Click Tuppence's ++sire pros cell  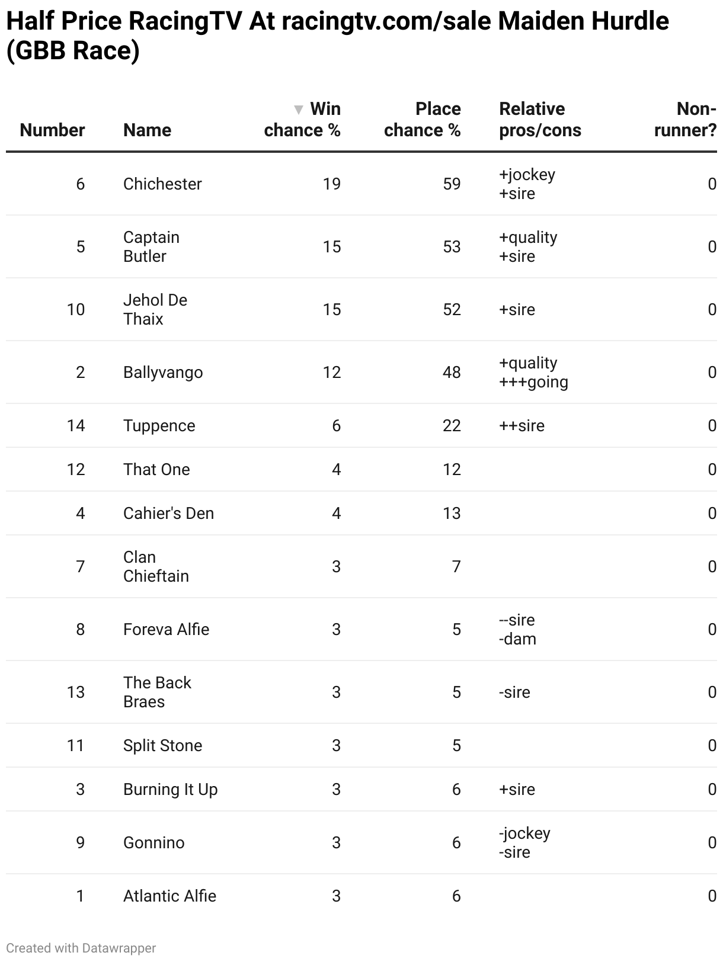(522, 425)
